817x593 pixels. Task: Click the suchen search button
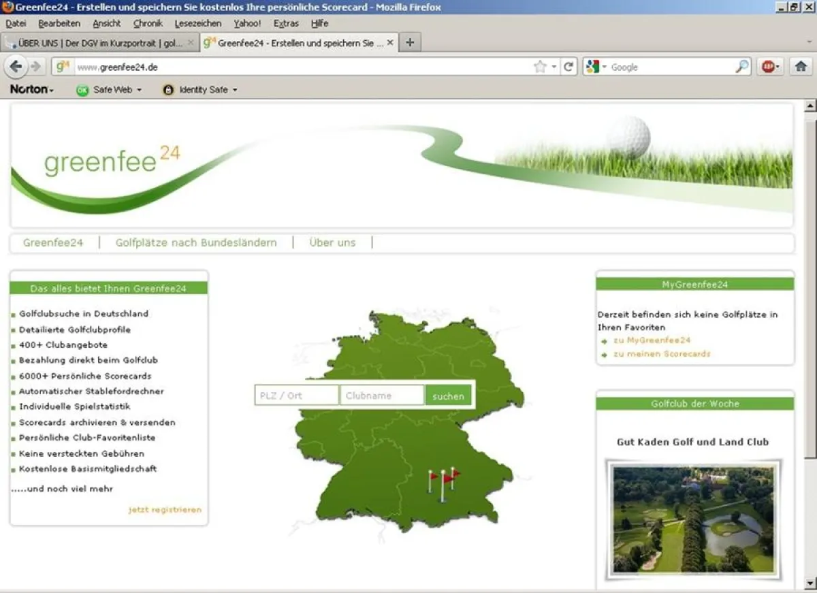coord(448,396)
